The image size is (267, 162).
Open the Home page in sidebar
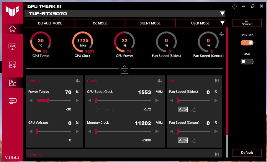point(12,29)
